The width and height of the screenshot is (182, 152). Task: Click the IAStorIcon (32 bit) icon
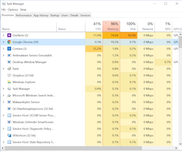(x=9, y=135)
